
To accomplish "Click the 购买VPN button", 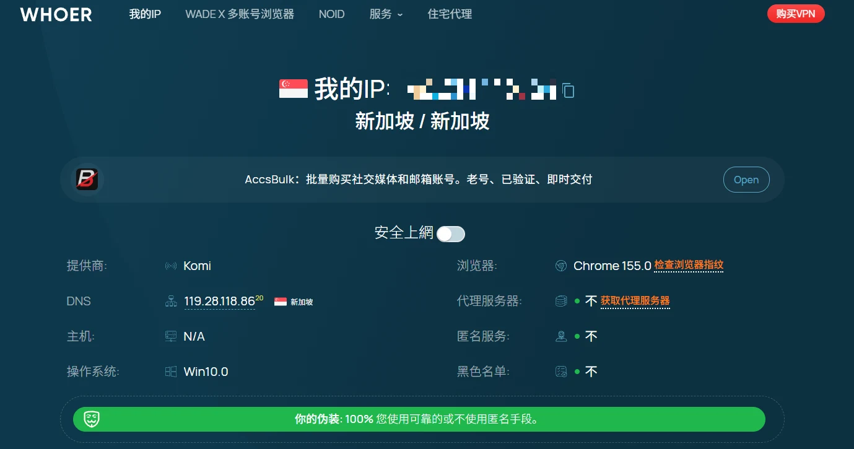I will [796, 14].
